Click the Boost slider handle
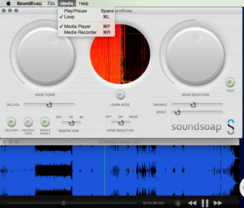Viewport: 244px width, 208px height. tap(177, 112)
